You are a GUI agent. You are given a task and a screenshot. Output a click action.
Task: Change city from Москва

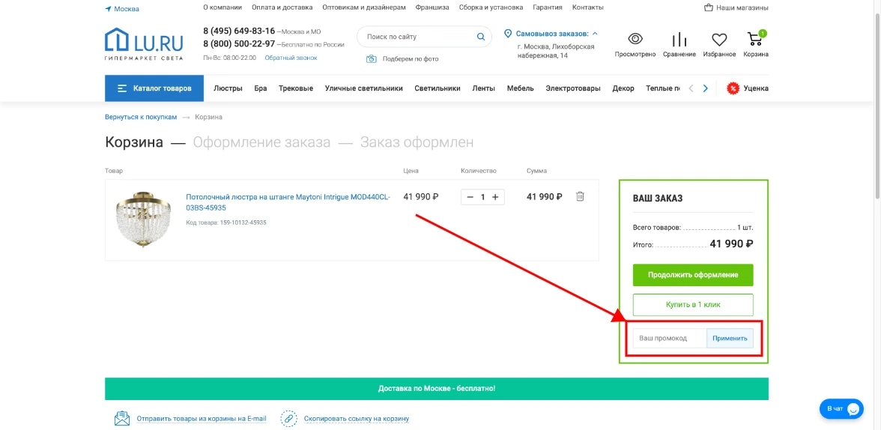pos(127,9)
